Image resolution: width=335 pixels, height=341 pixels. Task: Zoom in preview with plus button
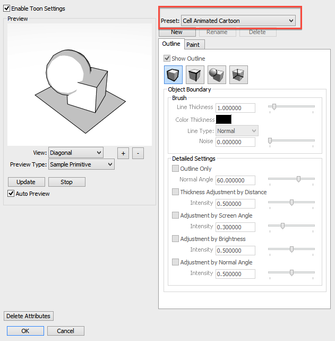(x=123, y=153)
